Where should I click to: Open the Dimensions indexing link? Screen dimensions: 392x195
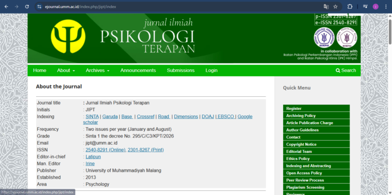click(186, 117)
